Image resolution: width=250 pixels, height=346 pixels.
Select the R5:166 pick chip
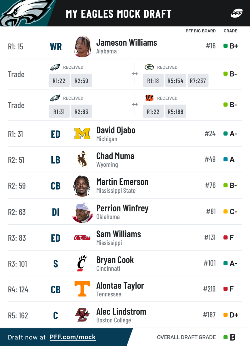point(176,111)
